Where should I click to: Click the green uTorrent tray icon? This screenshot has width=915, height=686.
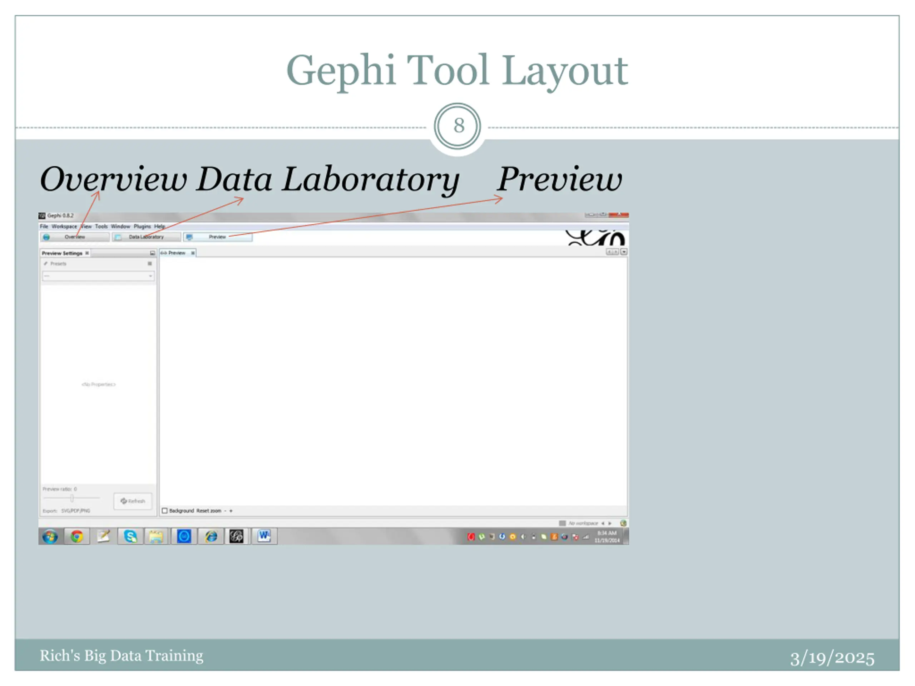[x=481, y=537]
